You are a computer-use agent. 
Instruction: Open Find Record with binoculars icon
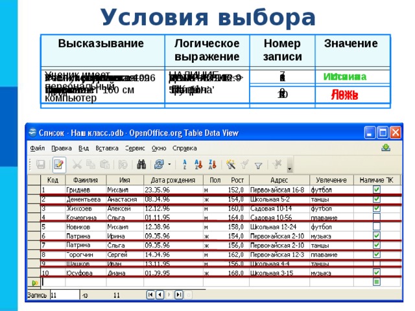[x=141, y=165]
